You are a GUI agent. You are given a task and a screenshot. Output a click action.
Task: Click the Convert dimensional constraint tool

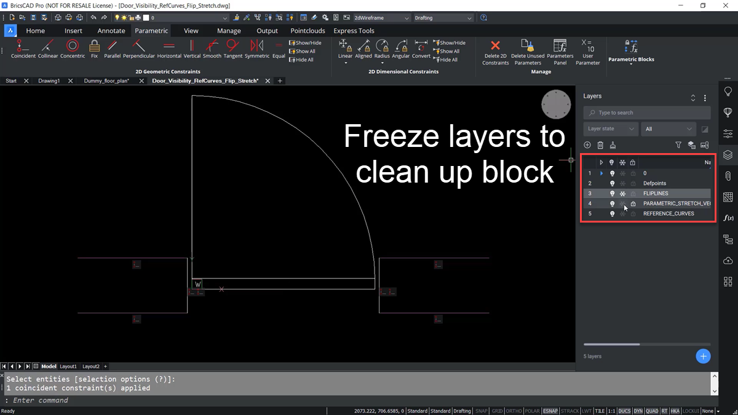point(421,49)
